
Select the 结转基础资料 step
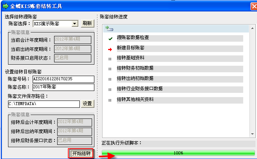(x=180, y=58)
